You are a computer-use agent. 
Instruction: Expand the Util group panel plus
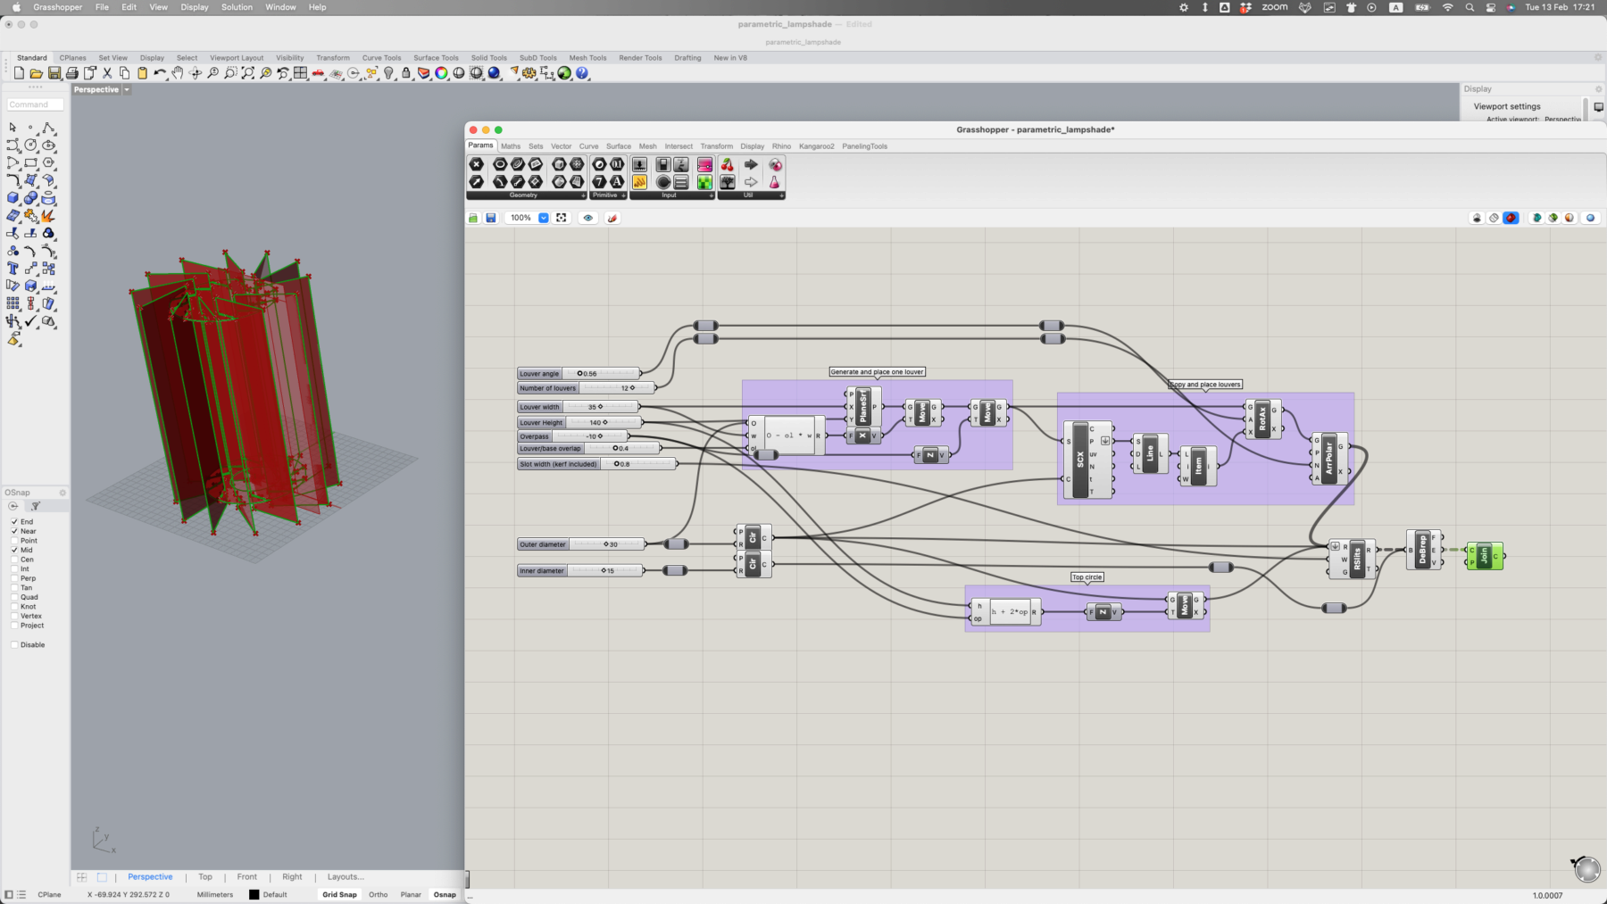coord(781,195)
